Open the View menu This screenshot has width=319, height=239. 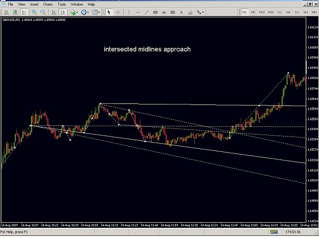tap(21, 4)
